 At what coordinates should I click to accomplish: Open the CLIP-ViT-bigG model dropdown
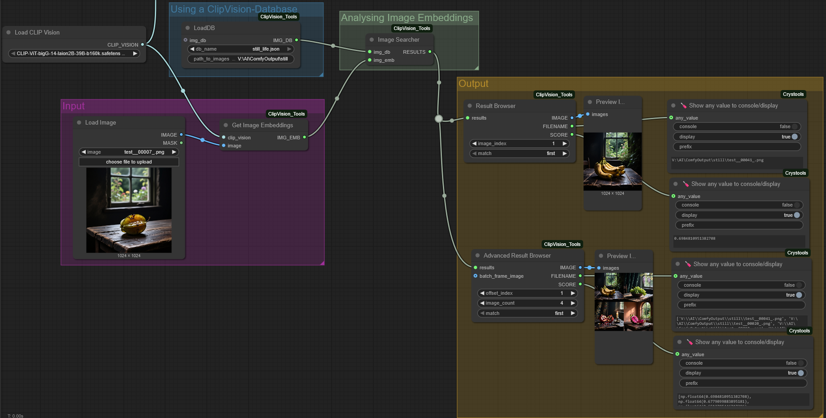tap(74, 53)
